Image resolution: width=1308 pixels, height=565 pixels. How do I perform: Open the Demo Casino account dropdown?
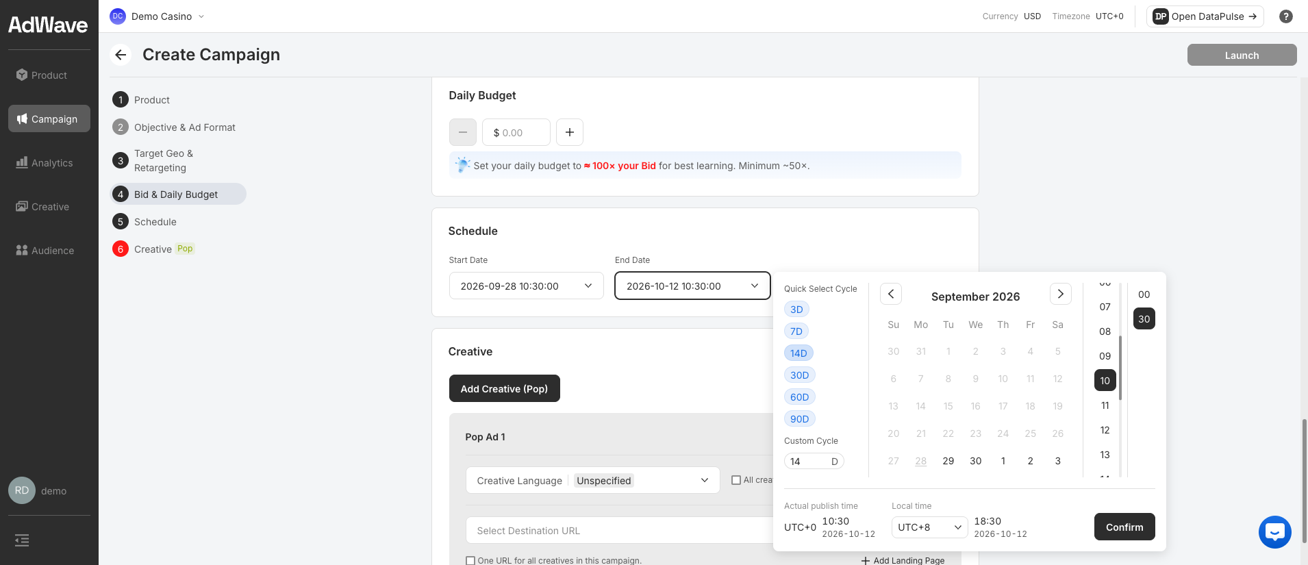pos(158,16)
